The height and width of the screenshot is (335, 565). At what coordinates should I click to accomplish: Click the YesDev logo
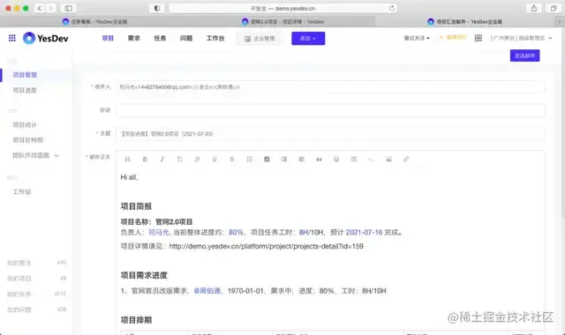(46, 38)
